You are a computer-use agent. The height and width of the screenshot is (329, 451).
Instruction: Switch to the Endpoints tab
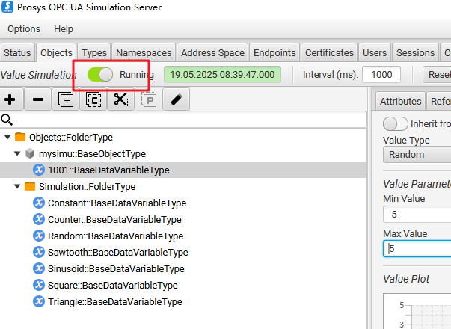[x=274, y=53]
